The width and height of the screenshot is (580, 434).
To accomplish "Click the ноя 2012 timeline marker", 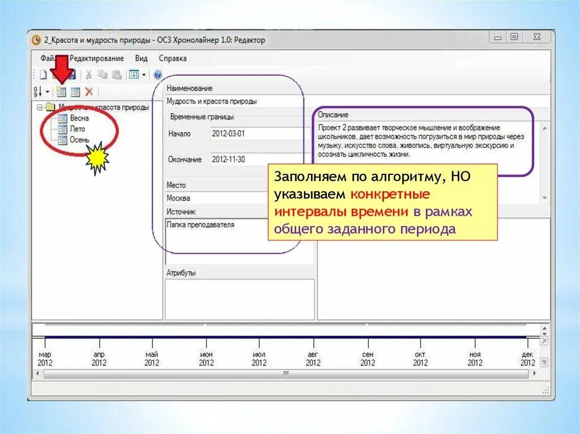I will click(x=475, y=359).
